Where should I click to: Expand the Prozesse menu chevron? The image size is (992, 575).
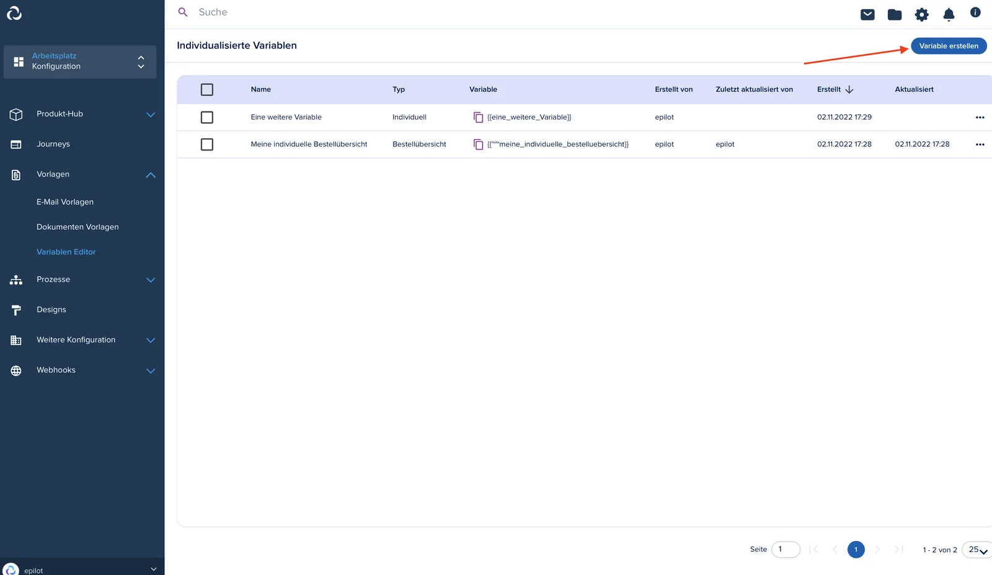(151, 280)
